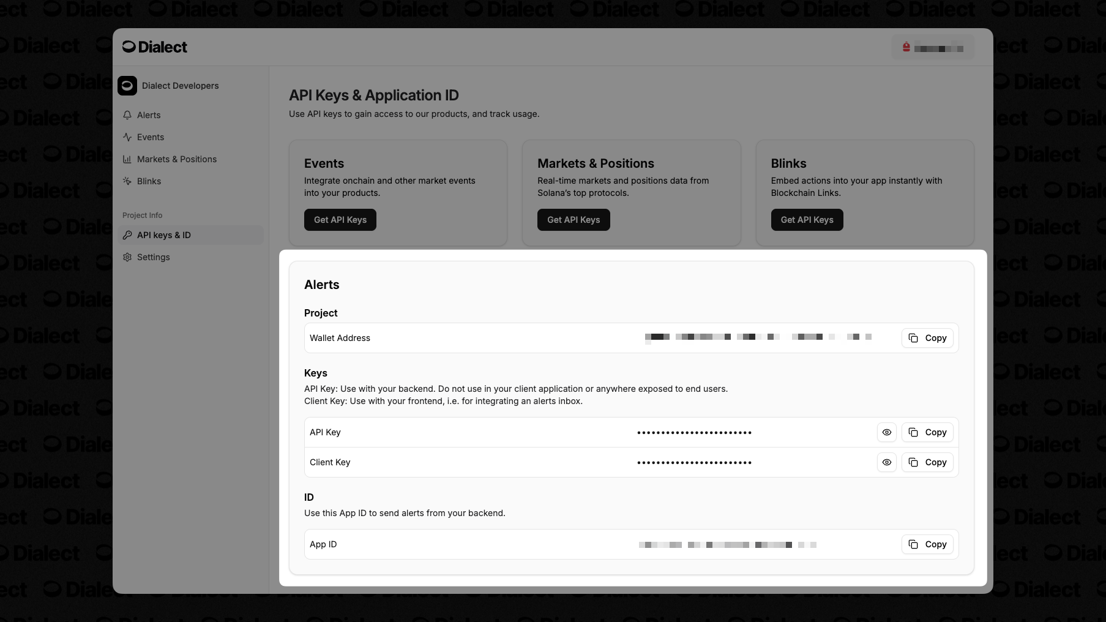Click the masked Client Key dots
Viewport: 1106px width, 622px height.
tap(694, 463)
